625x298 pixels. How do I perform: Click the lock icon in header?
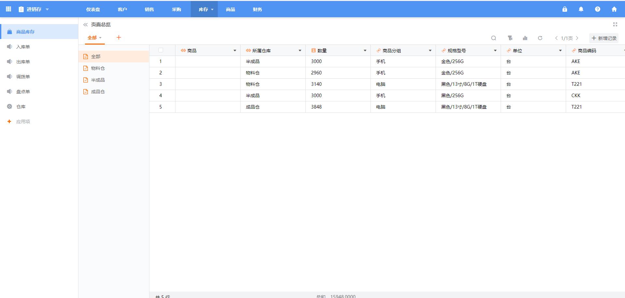564,9
